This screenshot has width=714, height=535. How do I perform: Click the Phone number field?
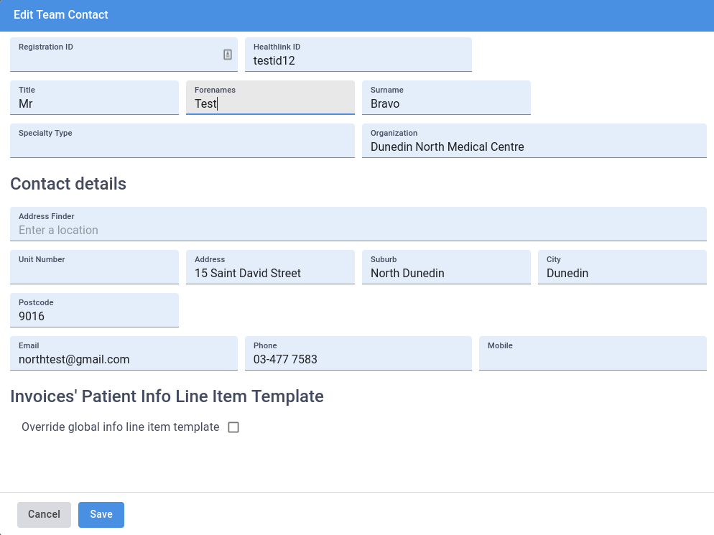tap(358, 359)
